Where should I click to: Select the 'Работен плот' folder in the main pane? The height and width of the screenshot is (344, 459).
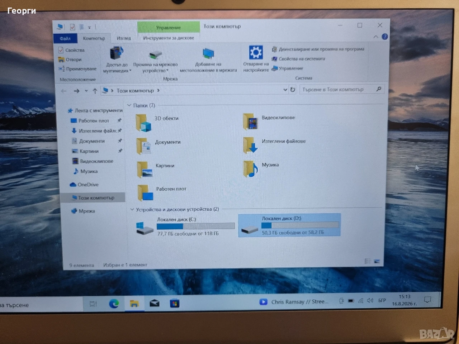145,192
